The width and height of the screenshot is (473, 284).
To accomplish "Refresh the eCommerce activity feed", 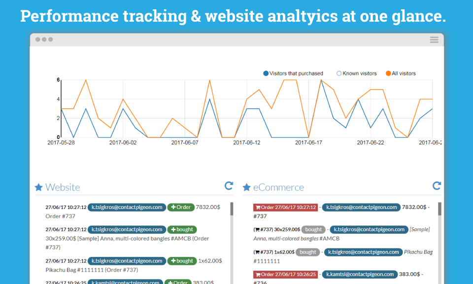I will [437, 186].
